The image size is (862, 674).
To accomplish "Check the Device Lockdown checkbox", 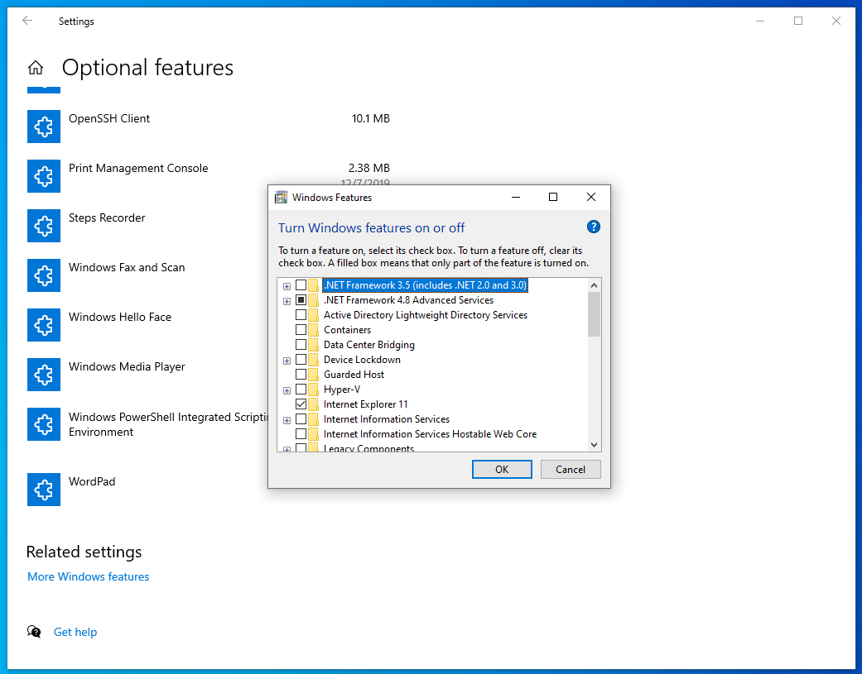I will point(301,359).
